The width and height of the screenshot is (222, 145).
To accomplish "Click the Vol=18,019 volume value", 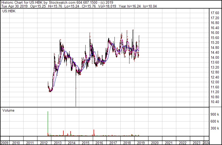I will click(107, 6).
